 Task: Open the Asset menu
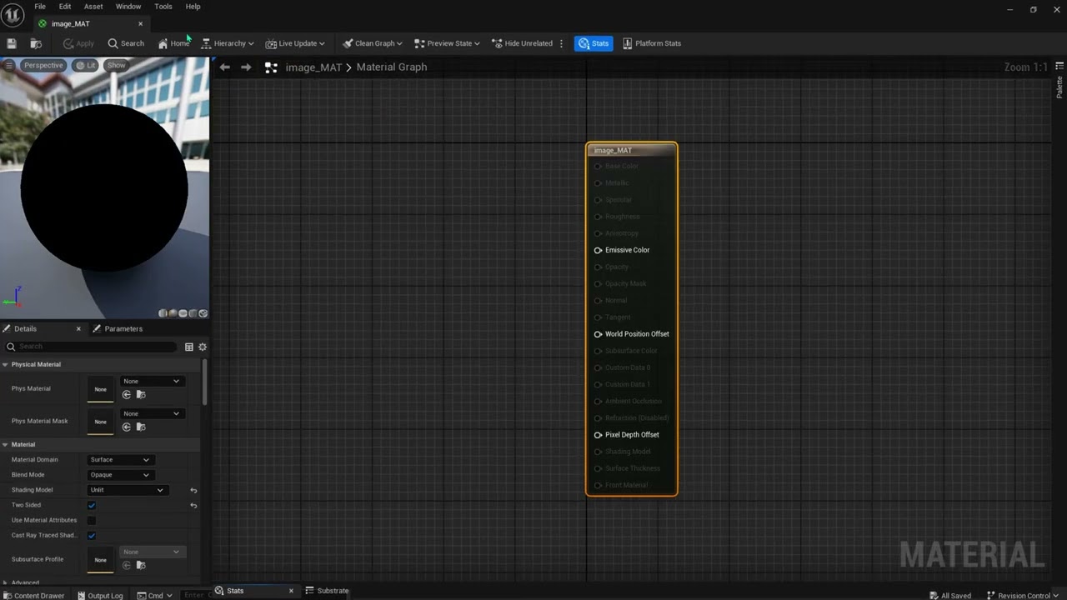[93, 7]
